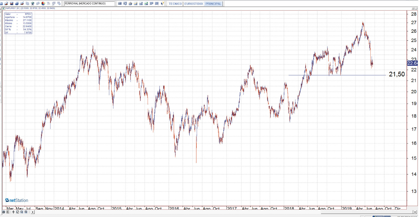Click the 21,50 support line label
Screen dimensions: 420x217
[397, 74]
